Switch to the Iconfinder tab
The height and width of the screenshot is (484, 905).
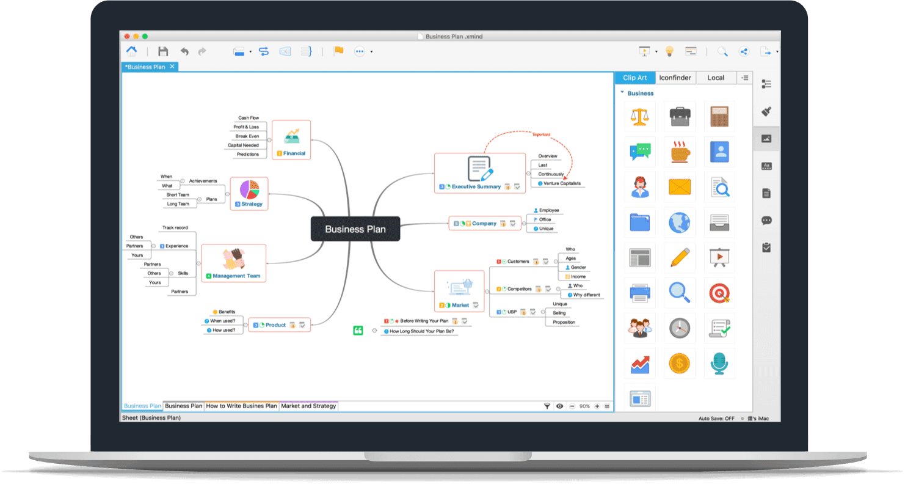[x=675, y=78]
